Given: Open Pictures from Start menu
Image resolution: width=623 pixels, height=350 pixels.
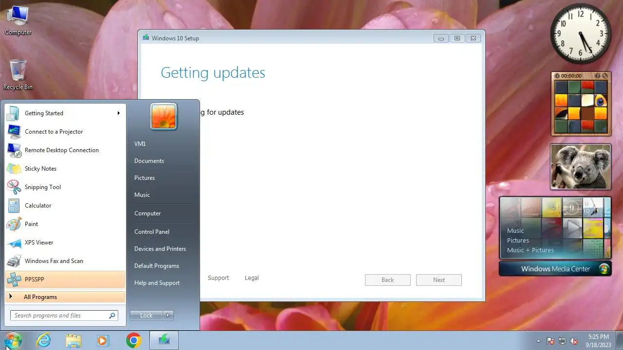Looking at the screenshot, I should (x=145, y=178).
